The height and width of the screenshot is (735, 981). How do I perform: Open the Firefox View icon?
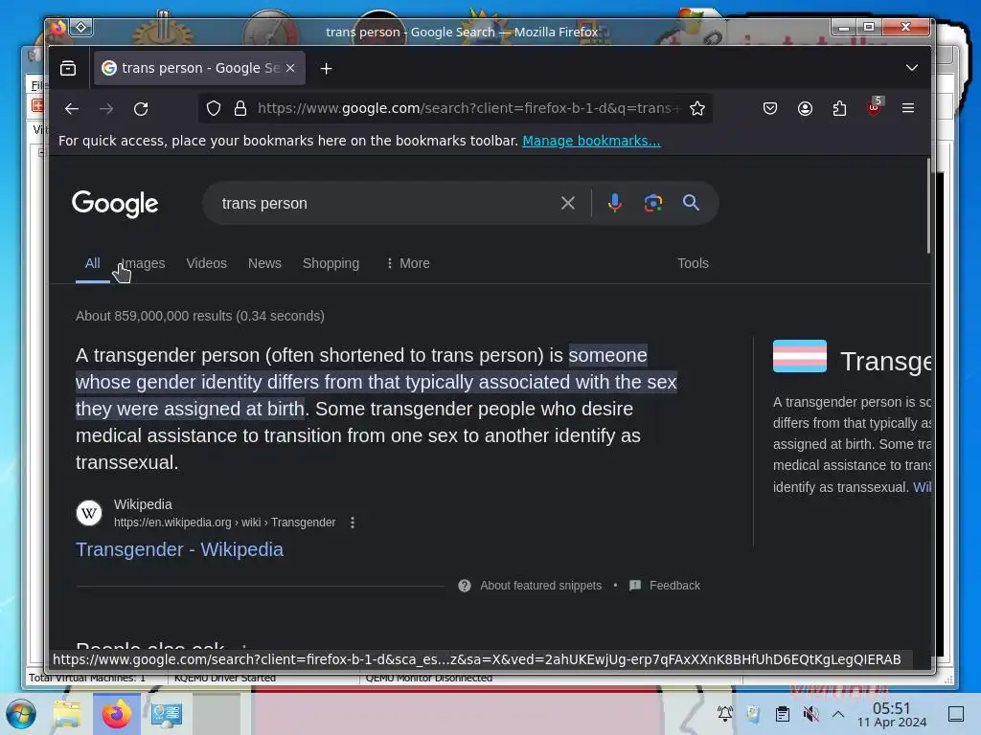coord(68,68)
